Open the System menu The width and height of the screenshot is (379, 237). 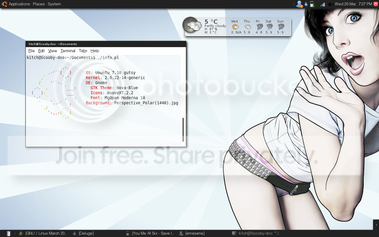click(x=54, y=4)
